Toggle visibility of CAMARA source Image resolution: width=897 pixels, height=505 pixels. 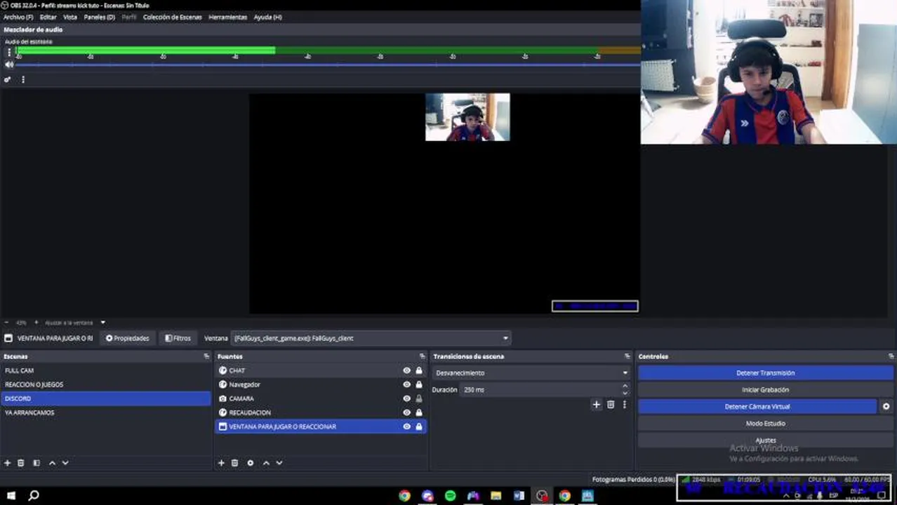406,398
